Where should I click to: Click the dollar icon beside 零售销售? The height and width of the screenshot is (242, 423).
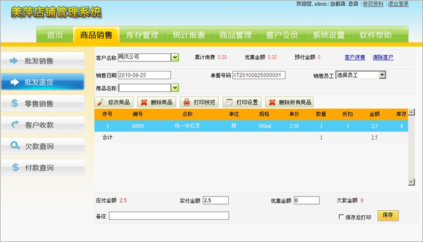pos(15,103)
